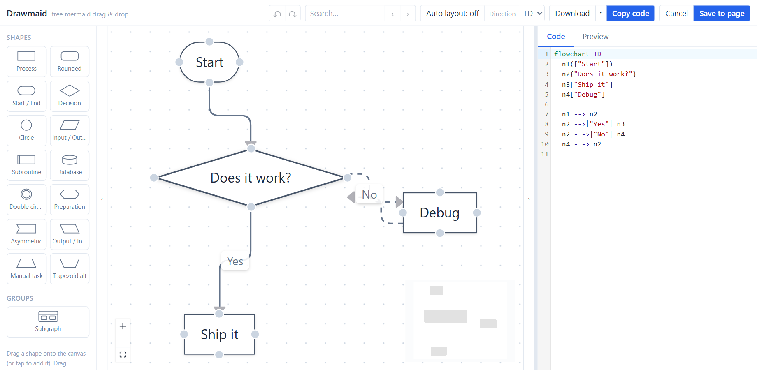Select the Double circle shape
Image resolution: width=757 pixels, height=370 pixels.
point(26,200)
